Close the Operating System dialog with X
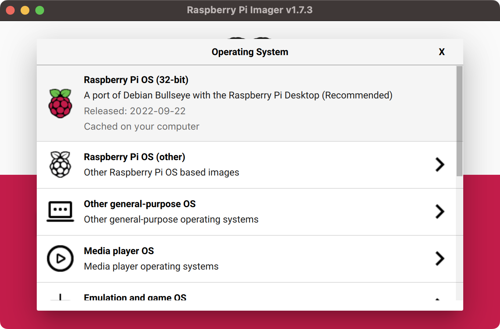 point(442,52)
